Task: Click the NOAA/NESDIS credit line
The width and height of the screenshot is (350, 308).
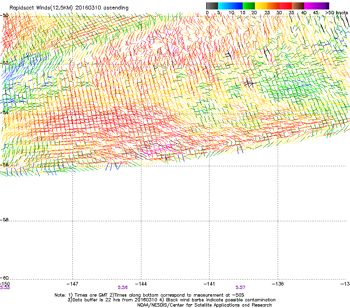Action: (204, 305)
